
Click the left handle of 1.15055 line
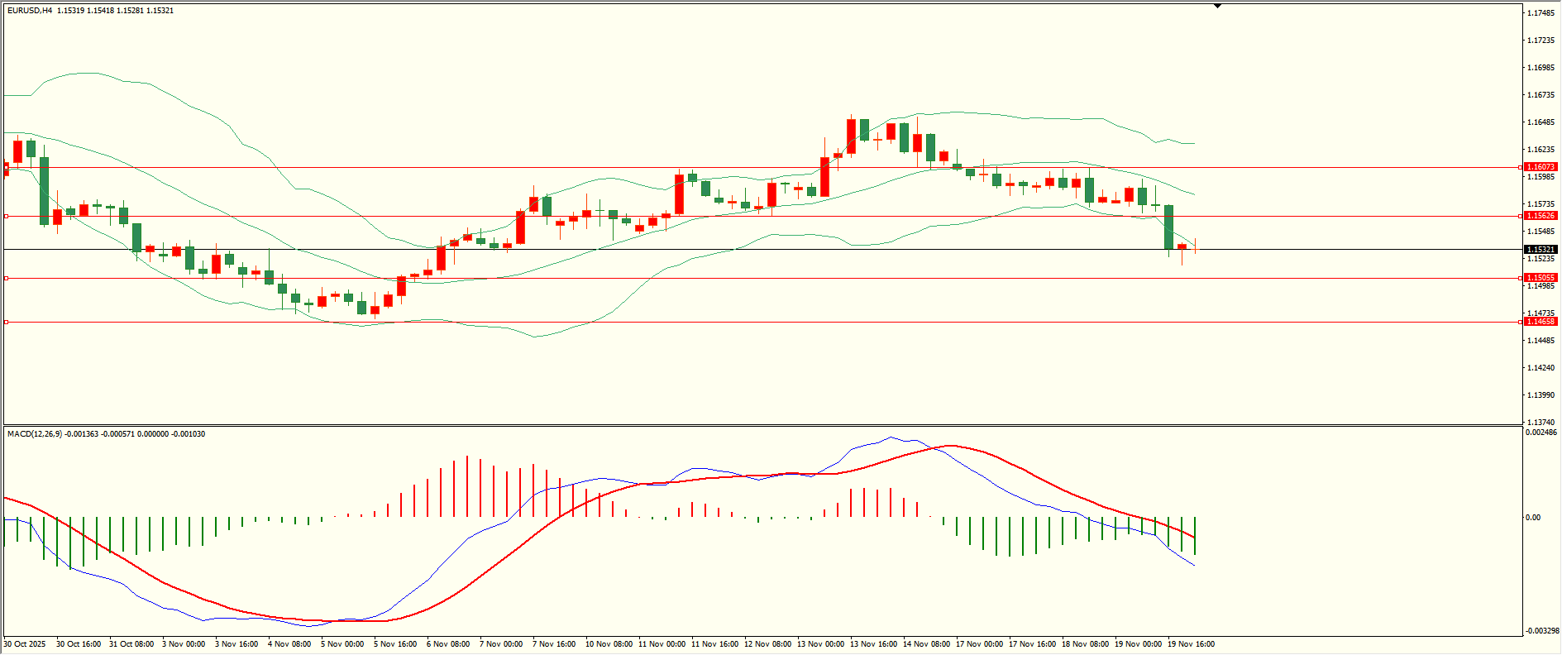(x=7, y=278)
